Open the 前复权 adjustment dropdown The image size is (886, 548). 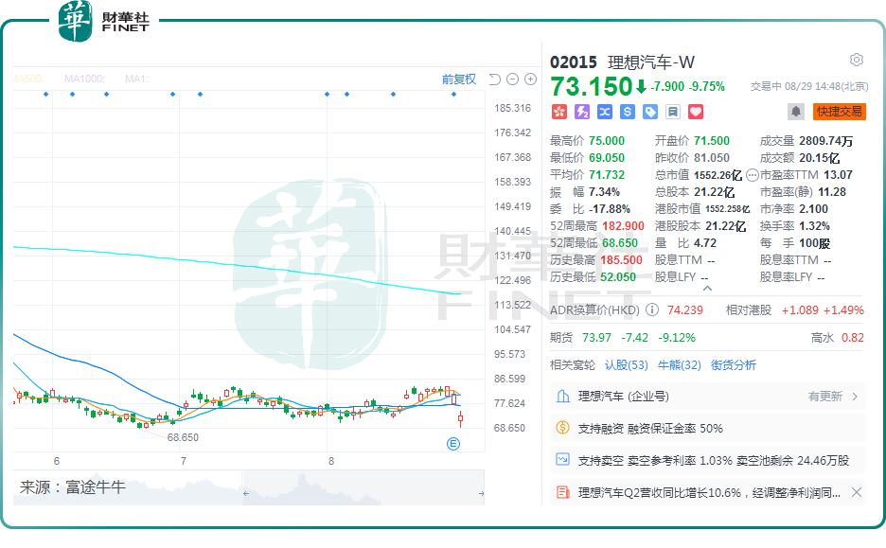459,80
